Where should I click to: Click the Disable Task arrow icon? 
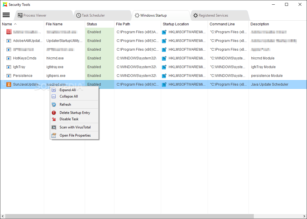click(54, 119)
